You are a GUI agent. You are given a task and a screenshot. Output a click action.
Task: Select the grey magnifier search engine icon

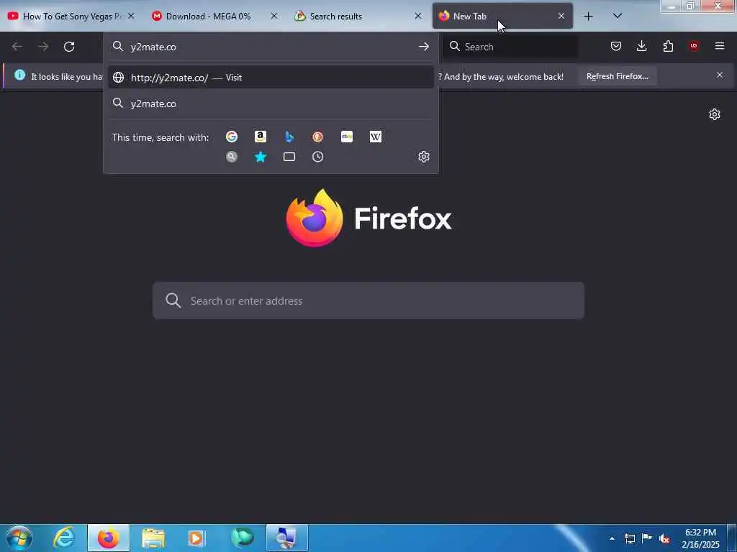tap(231, 157)
